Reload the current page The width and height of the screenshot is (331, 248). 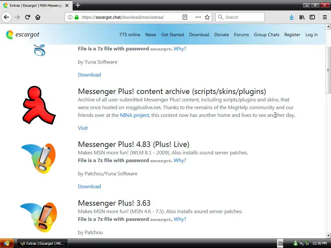click(x=28, y=17)
